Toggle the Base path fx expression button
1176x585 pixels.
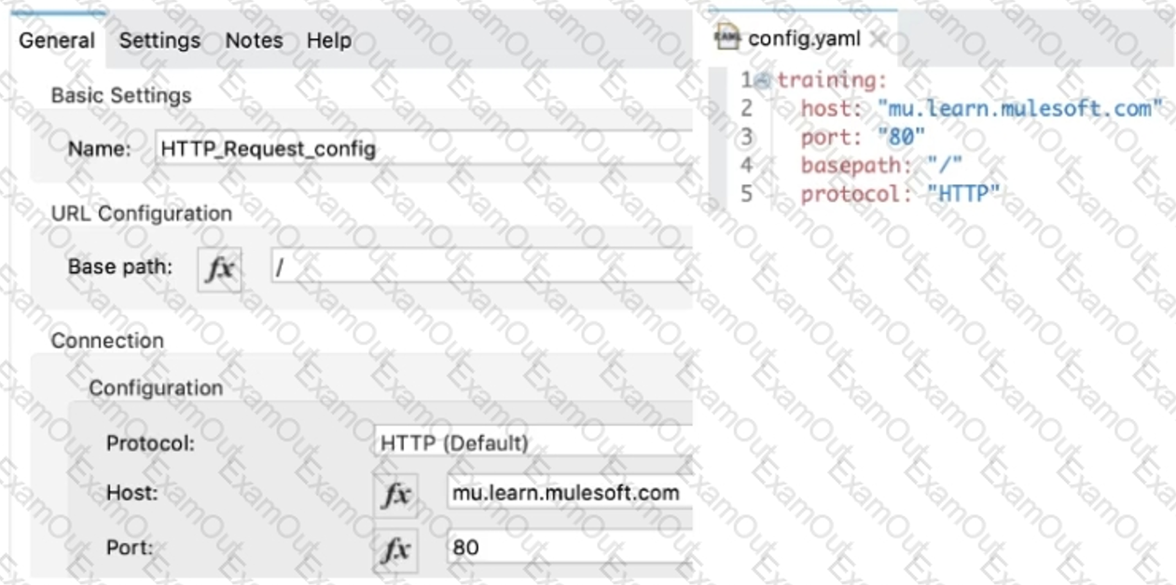tap(220, 268)
